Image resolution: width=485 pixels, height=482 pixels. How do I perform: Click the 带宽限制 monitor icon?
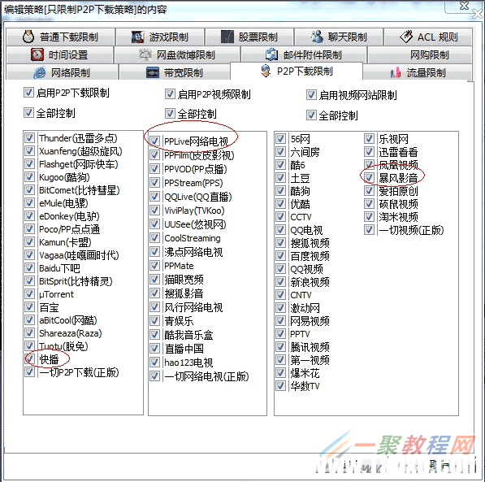pyautogui.click(x=153, y=73)
